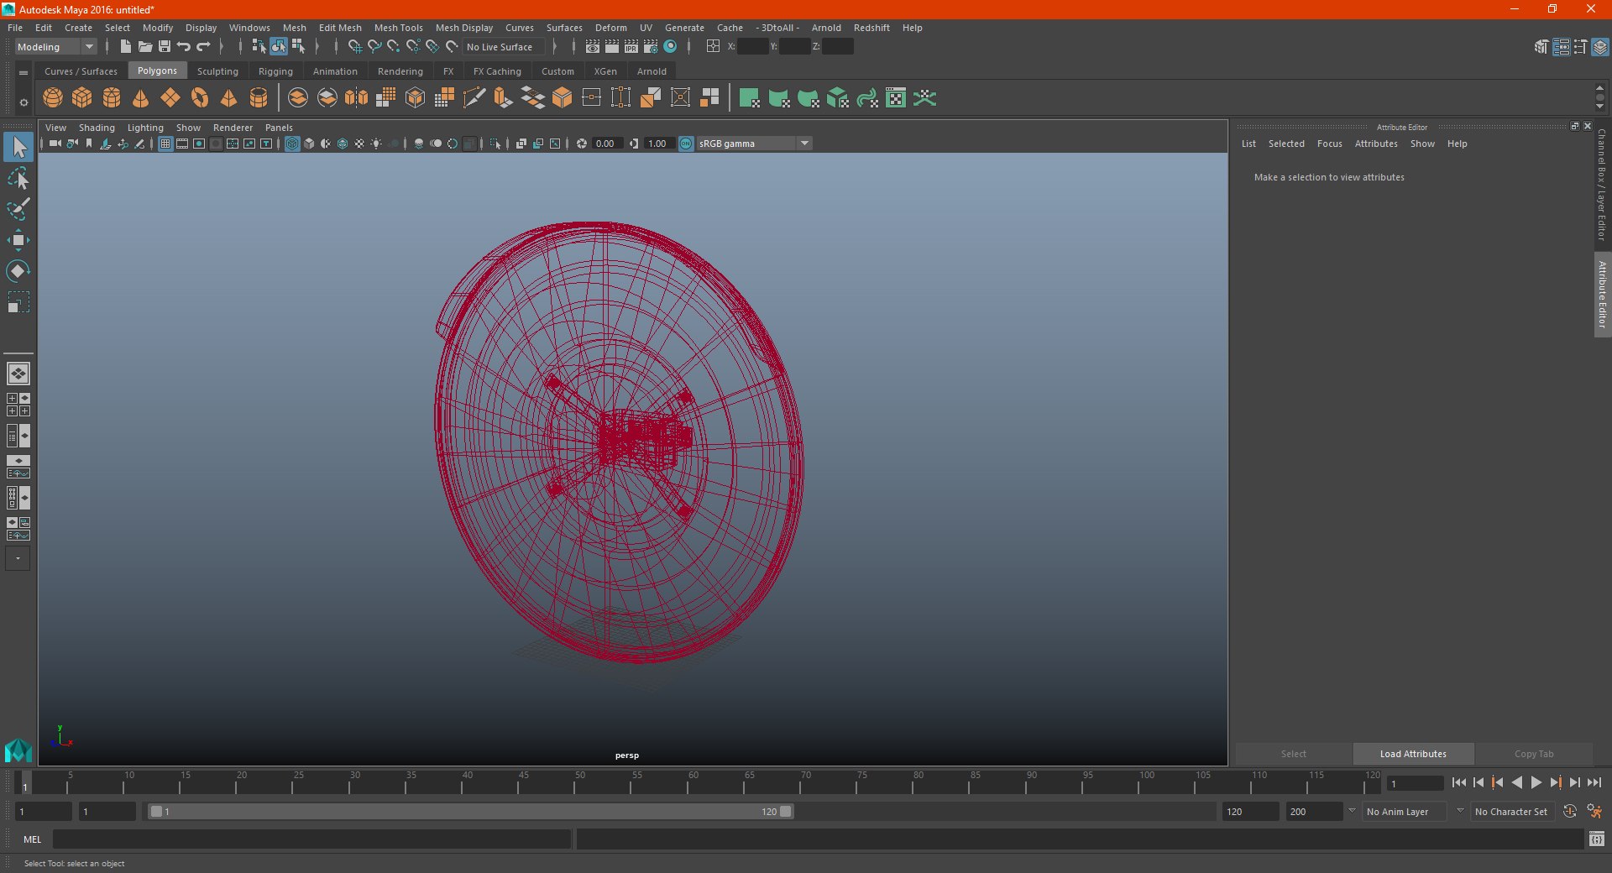
Task: Toggle use all lights in the viewport
Action: coord(376,144)
